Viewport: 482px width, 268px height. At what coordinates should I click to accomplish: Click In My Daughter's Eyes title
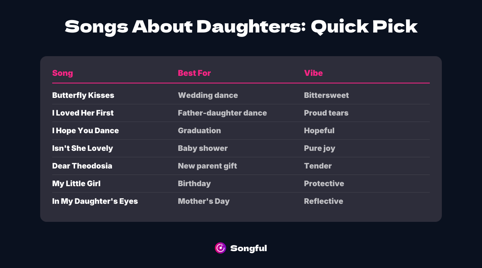click(95, 201)
